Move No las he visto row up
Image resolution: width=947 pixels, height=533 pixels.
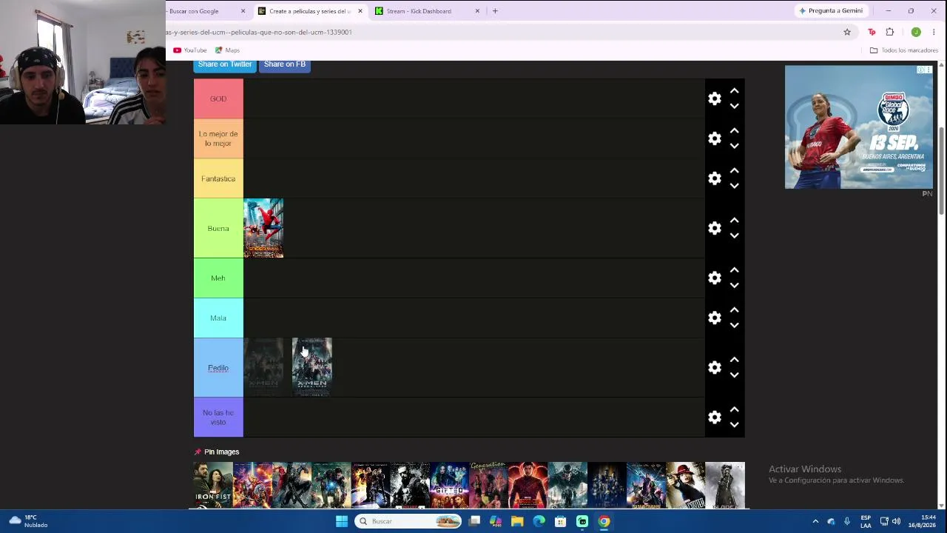tap(734, 409)
